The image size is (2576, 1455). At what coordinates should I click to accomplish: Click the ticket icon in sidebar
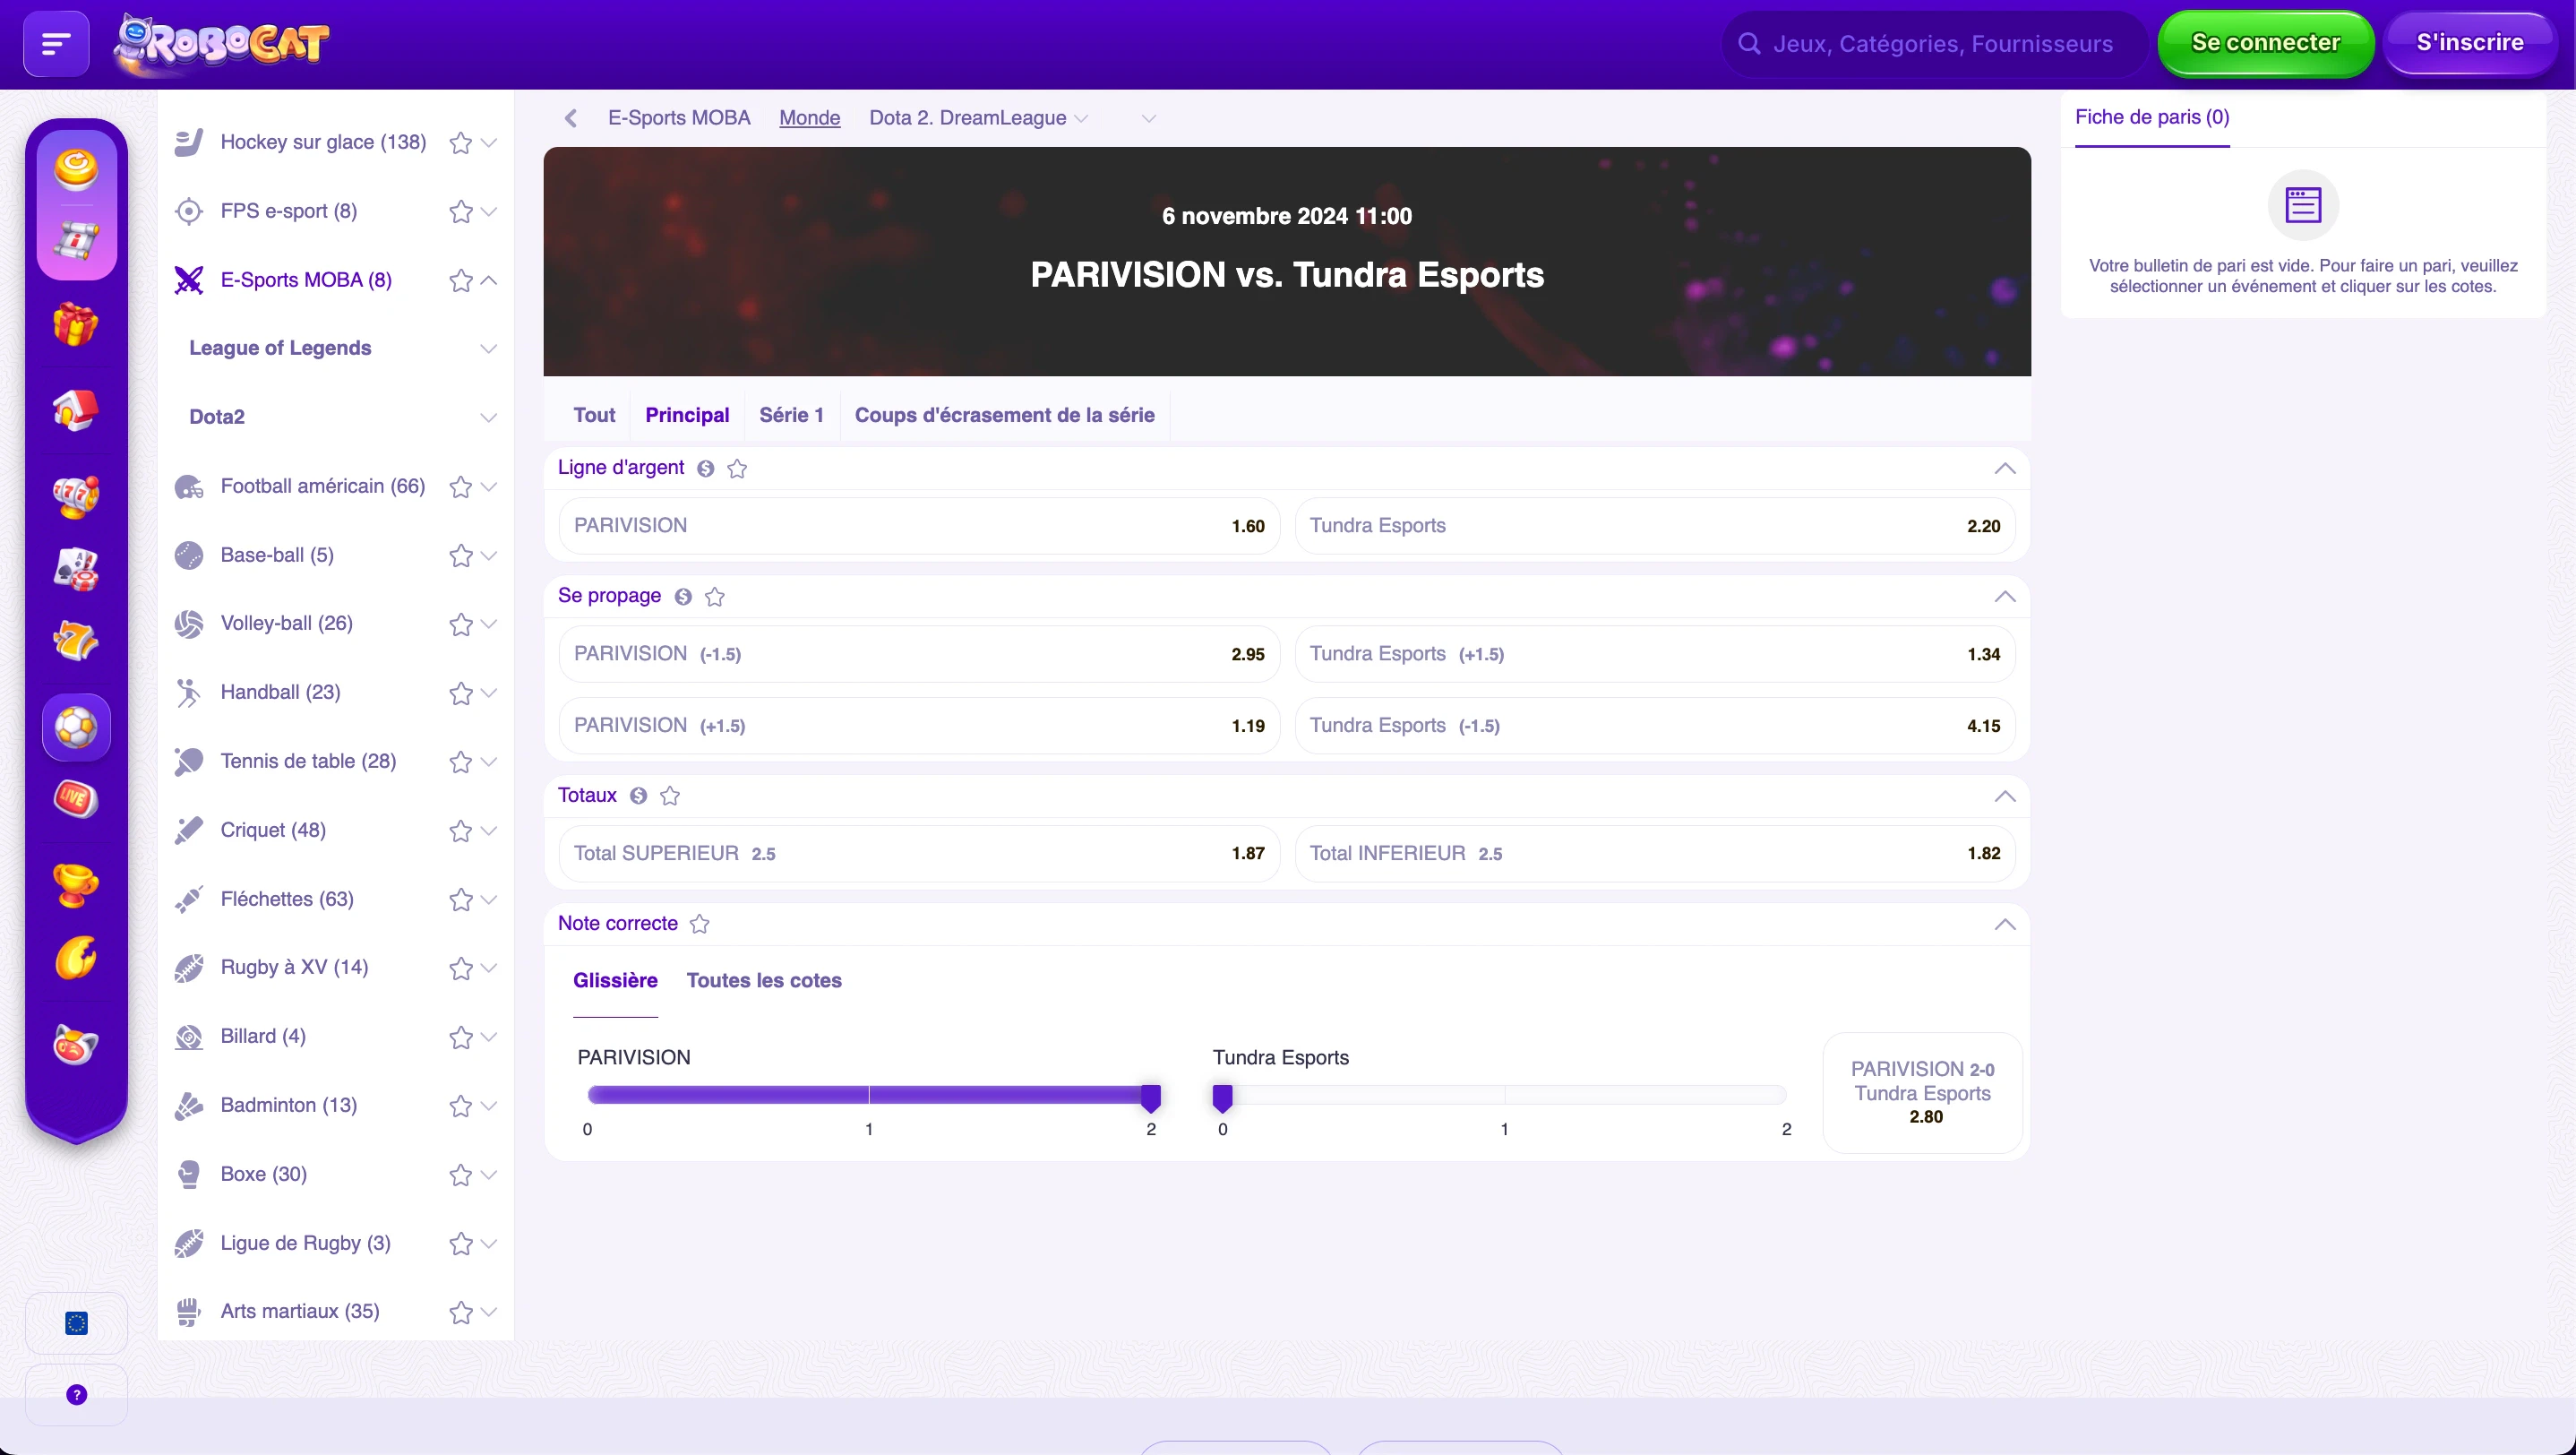(76, 240)
